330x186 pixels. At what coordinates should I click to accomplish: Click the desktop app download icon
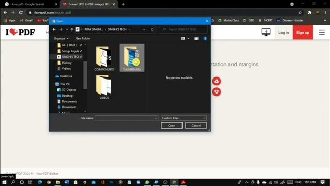pyautogui.click(x=266, y=32)
